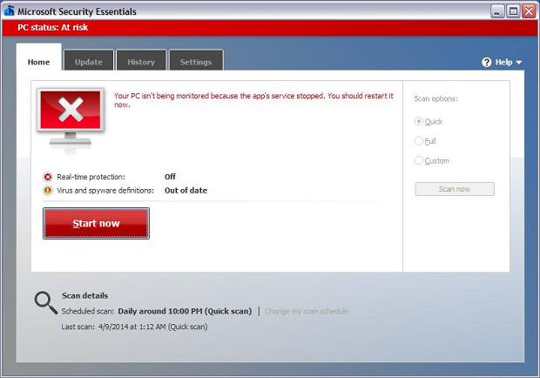Click the Change my scan schedule link

tap(307, 311)
